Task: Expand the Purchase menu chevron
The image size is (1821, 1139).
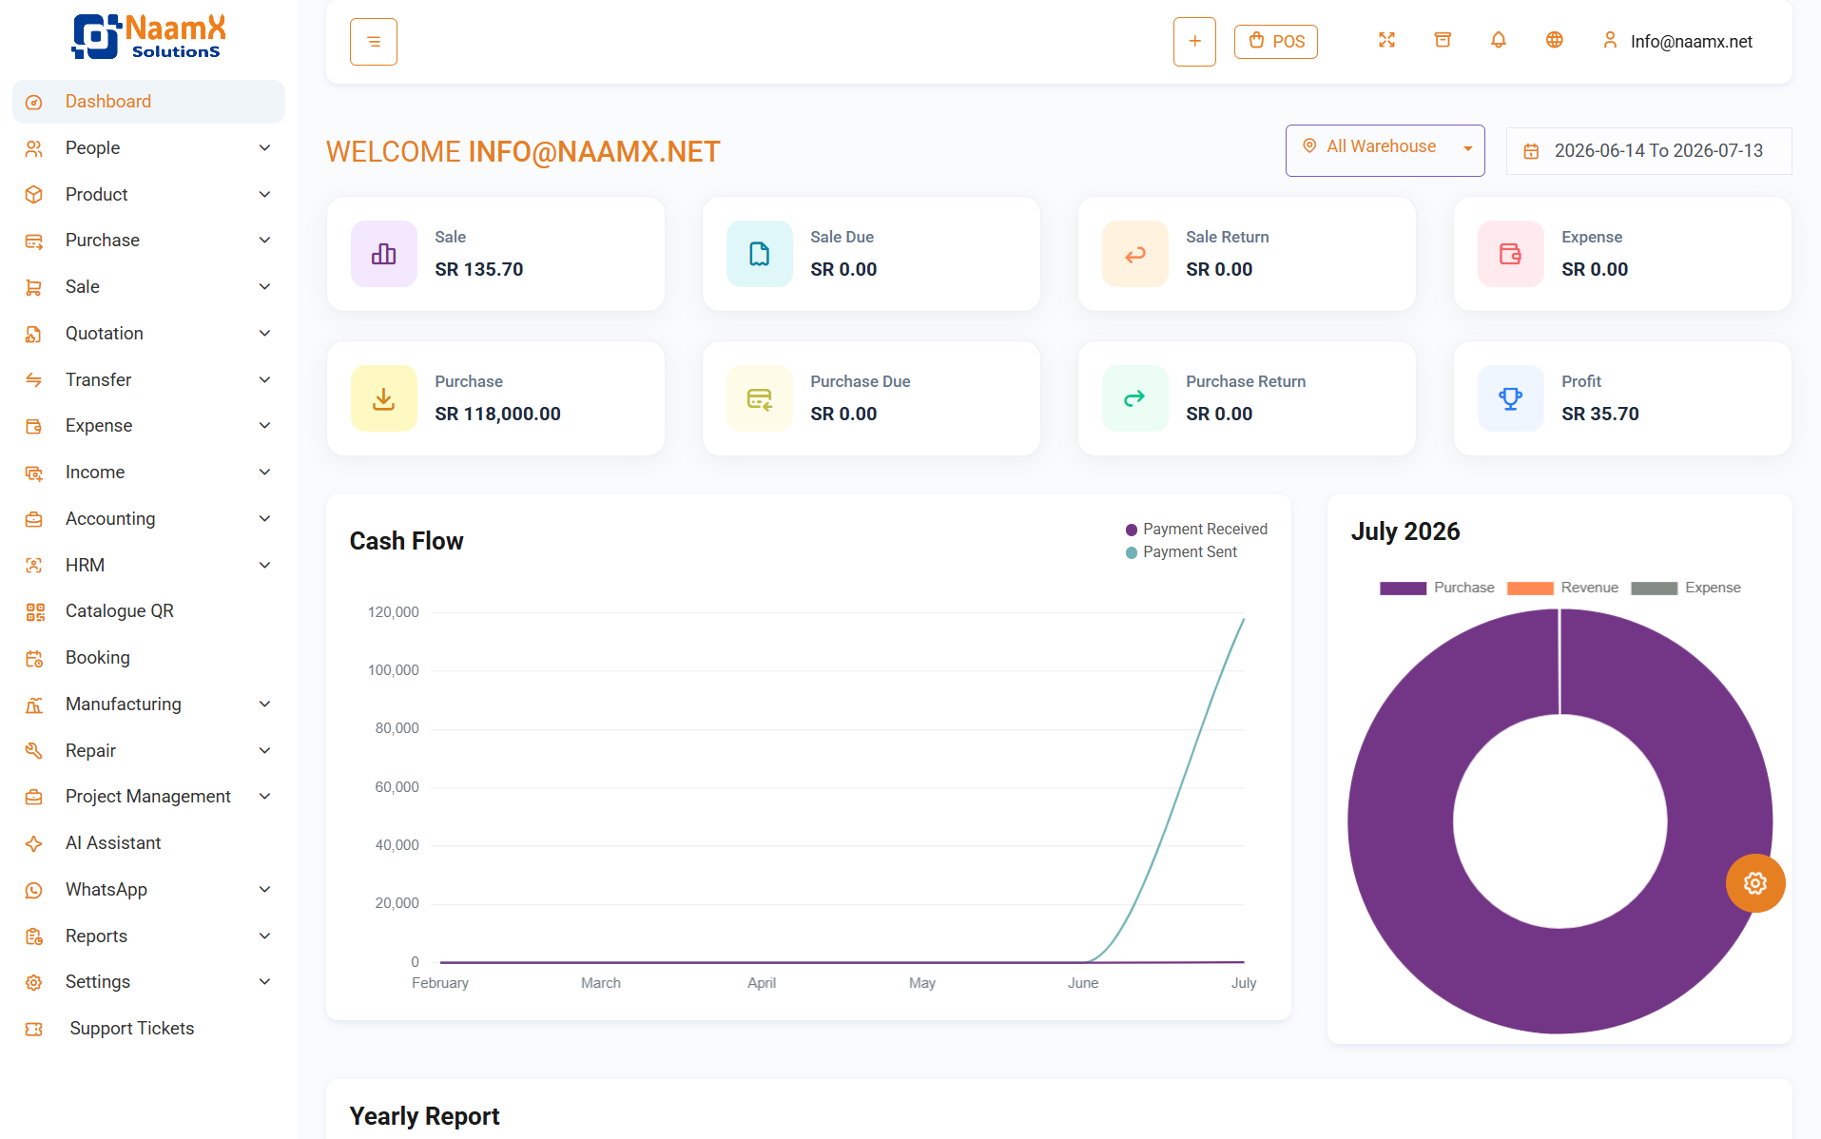Action: click(x=264, y=241)
